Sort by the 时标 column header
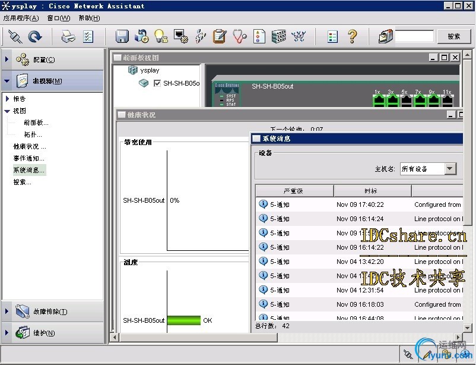 click(373, 191)
